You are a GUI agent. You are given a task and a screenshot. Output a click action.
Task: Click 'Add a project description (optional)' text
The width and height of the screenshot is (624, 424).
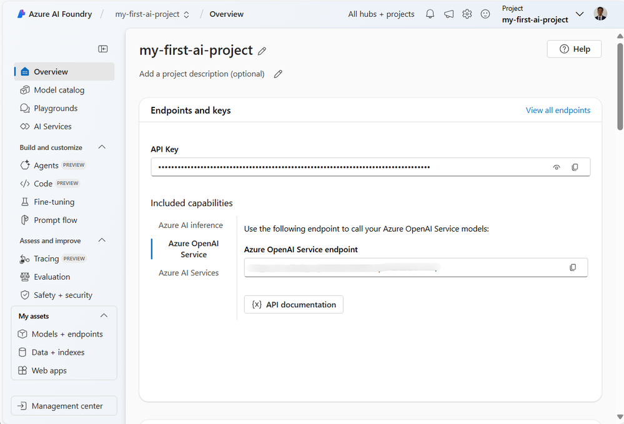(202, 74)
